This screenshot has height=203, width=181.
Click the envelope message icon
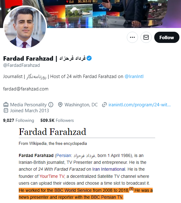coord(146,37)
